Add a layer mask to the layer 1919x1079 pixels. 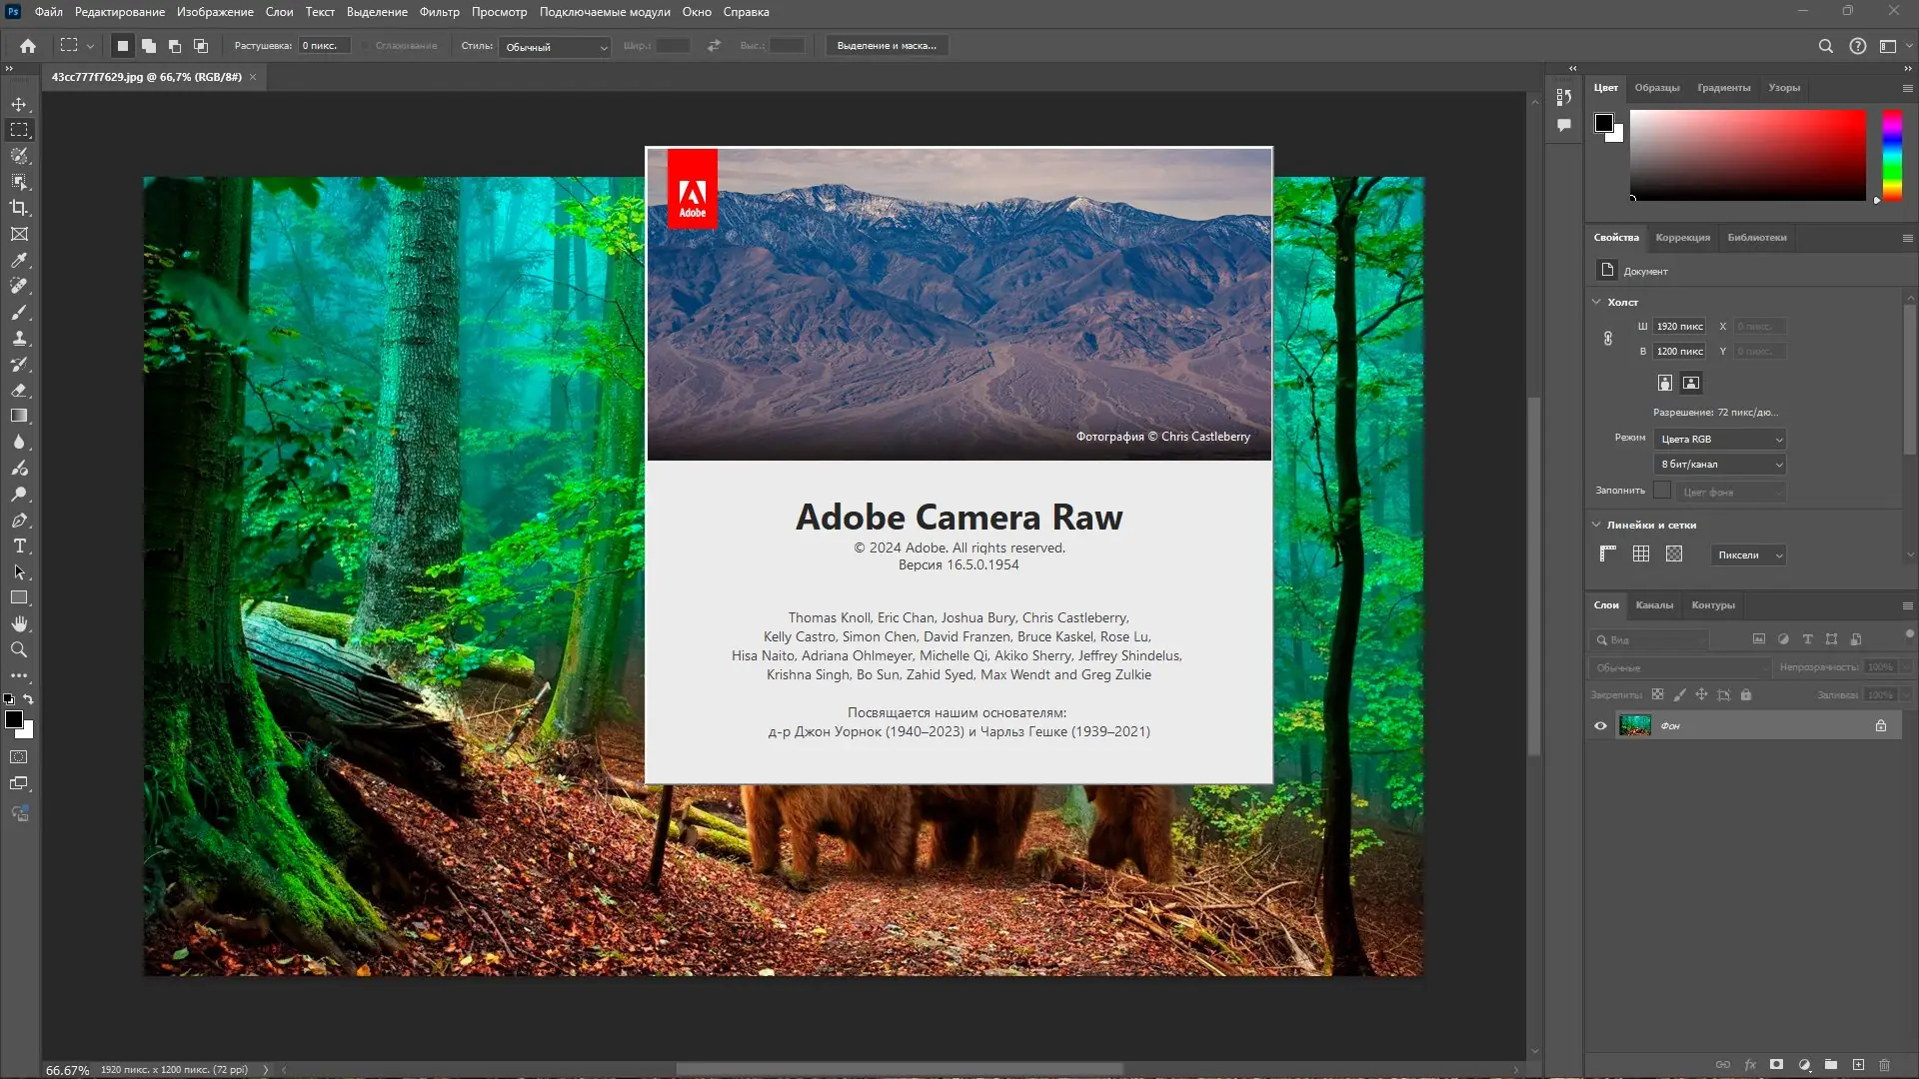(1777, 1064)
